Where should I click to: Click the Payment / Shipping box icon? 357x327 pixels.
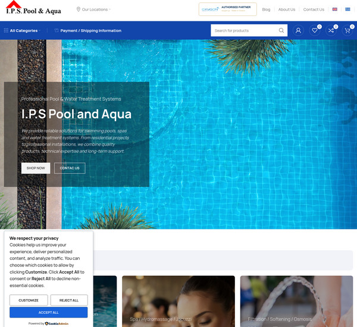pyautogui.click(x=57, y=30)
